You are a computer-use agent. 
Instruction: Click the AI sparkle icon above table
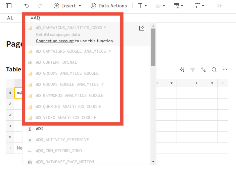point(182,70)
